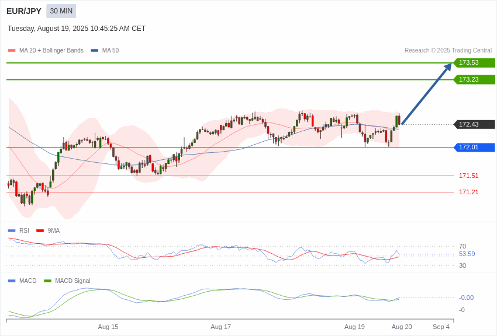The height and width of the screenshot is (336, 497).
Task: Click the RSI legend color swatch
Action: [x=12, y=231]
